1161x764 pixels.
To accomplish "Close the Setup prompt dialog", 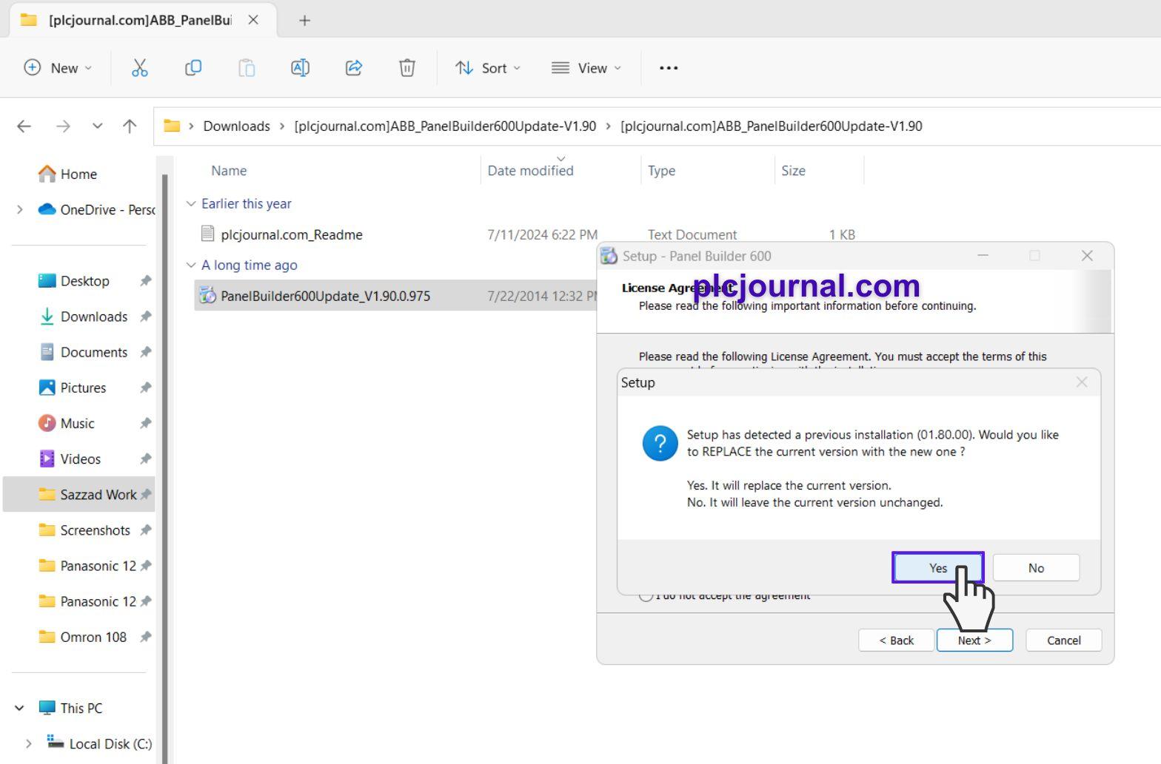I will [x=1082, y=382].
